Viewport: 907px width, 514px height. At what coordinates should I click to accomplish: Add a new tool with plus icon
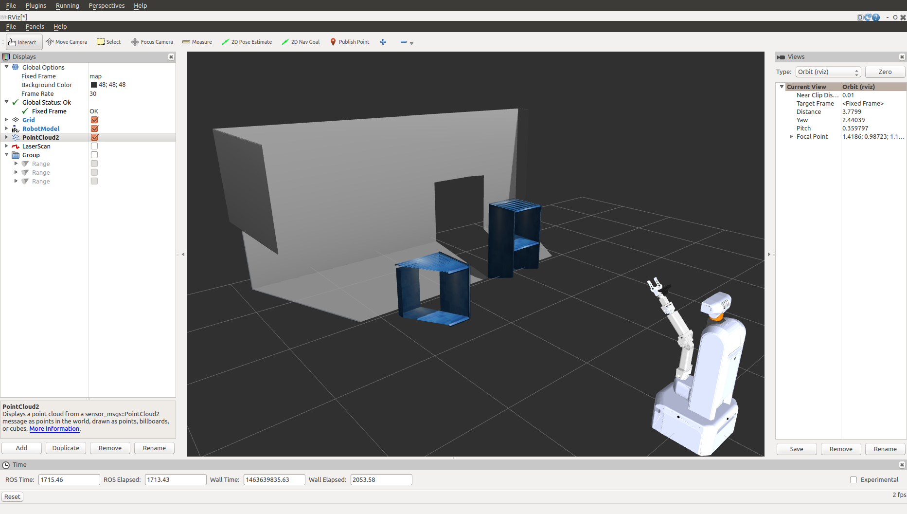tap(383, 42)
